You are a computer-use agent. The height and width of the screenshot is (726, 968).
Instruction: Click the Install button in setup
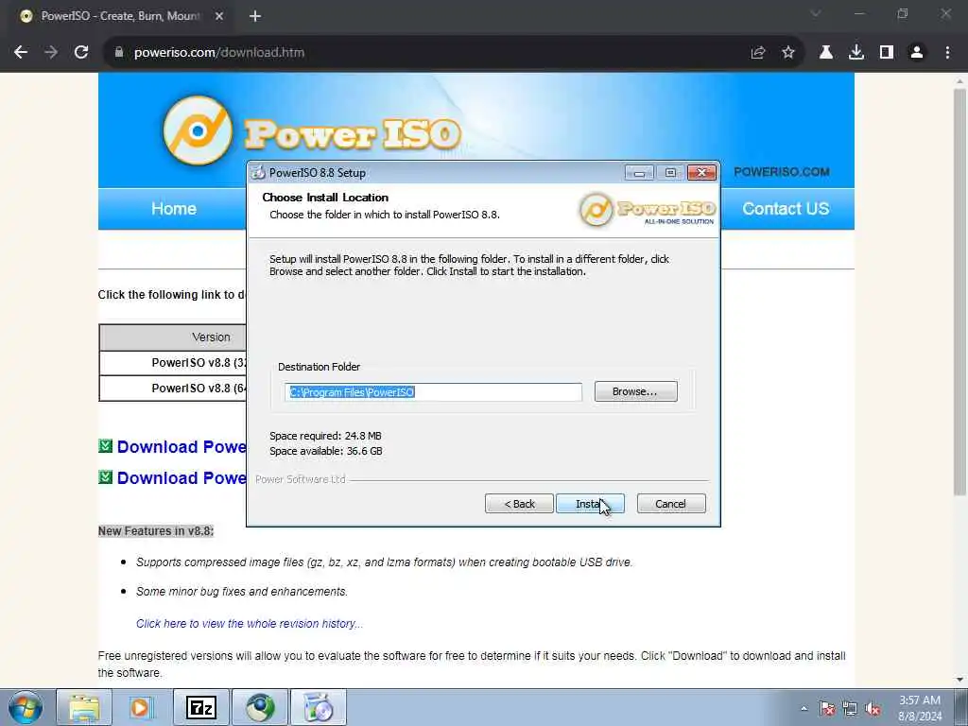pyautogui.click(x=590, y=504)
